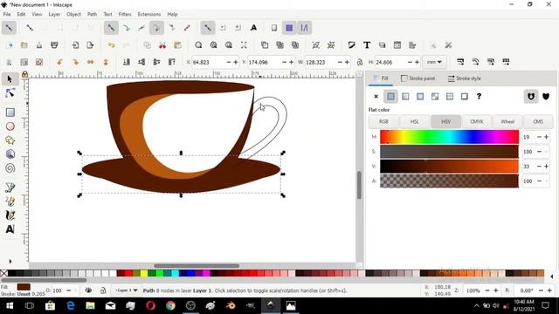The image size is (559, 314).
Task: Rotate selection 90 degrees counter-clockwise
Action: point(60,62)
